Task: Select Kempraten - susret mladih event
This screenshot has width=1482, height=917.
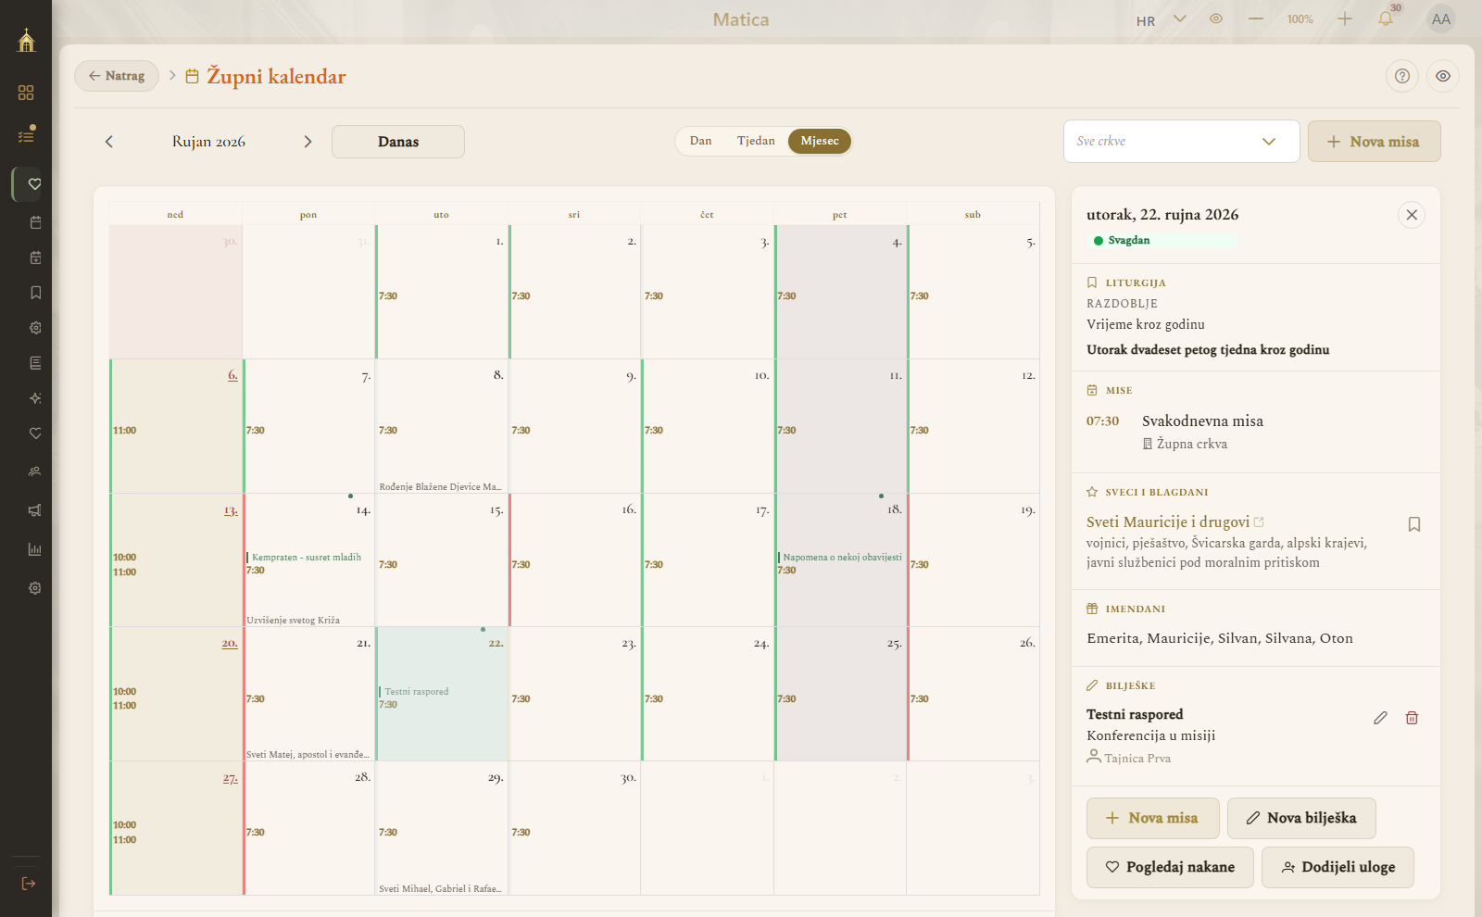Action: click(x=304, y=558)
